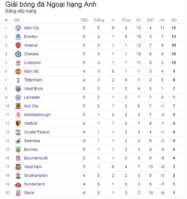The height and width of the screenshot is (199, 187).
Task: Open the Middlesbrough team link
Action: coord(37,115)
